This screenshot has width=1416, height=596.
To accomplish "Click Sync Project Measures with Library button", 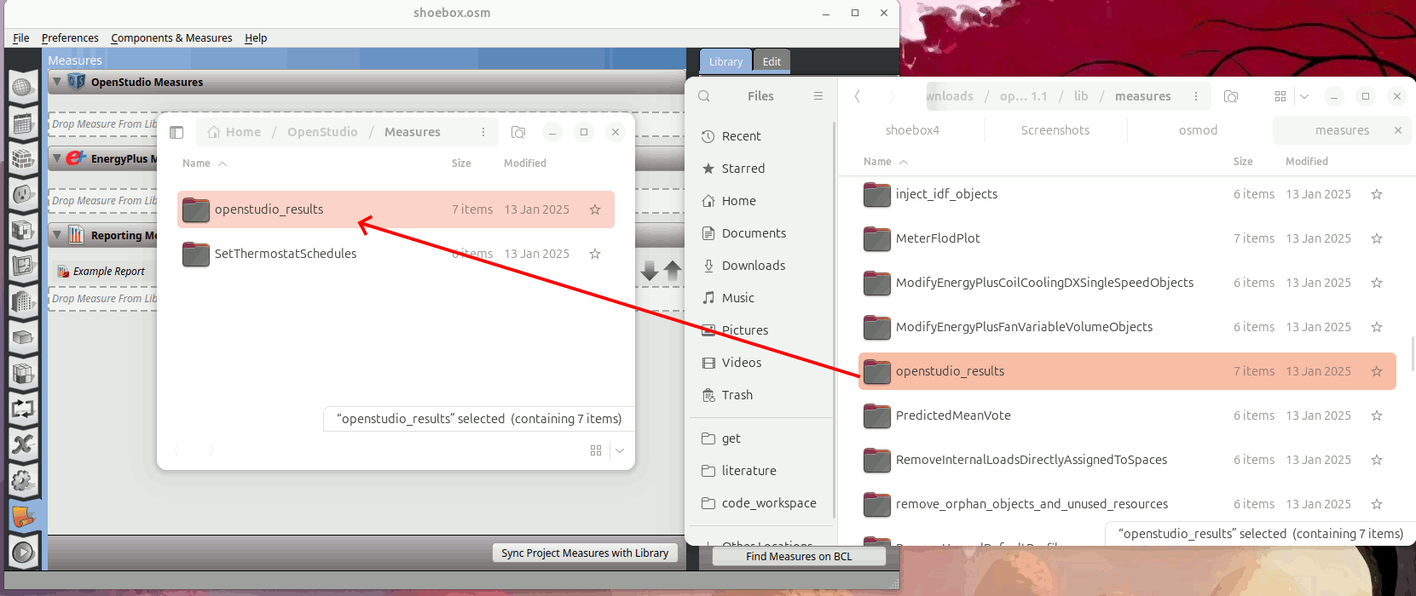I will pyautogui.click(x=585, y=553).
